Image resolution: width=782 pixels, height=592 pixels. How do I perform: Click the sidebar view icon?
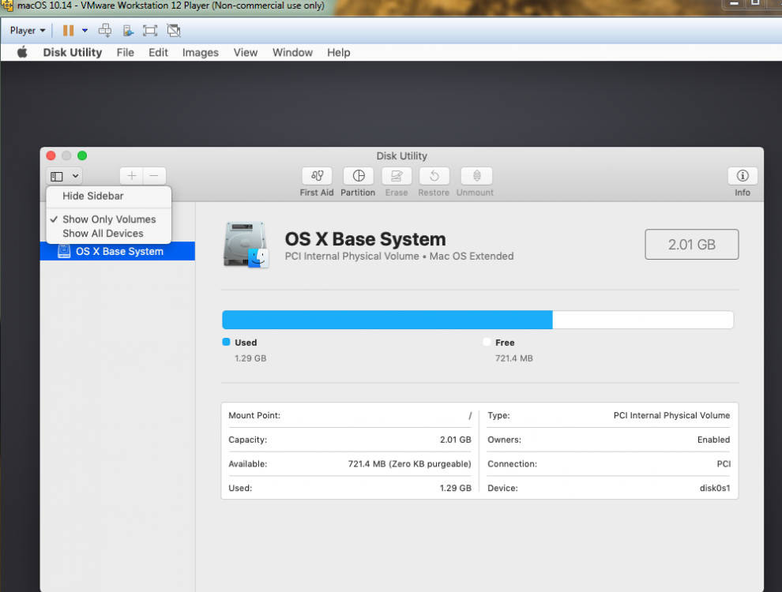[x=57, y=176]
